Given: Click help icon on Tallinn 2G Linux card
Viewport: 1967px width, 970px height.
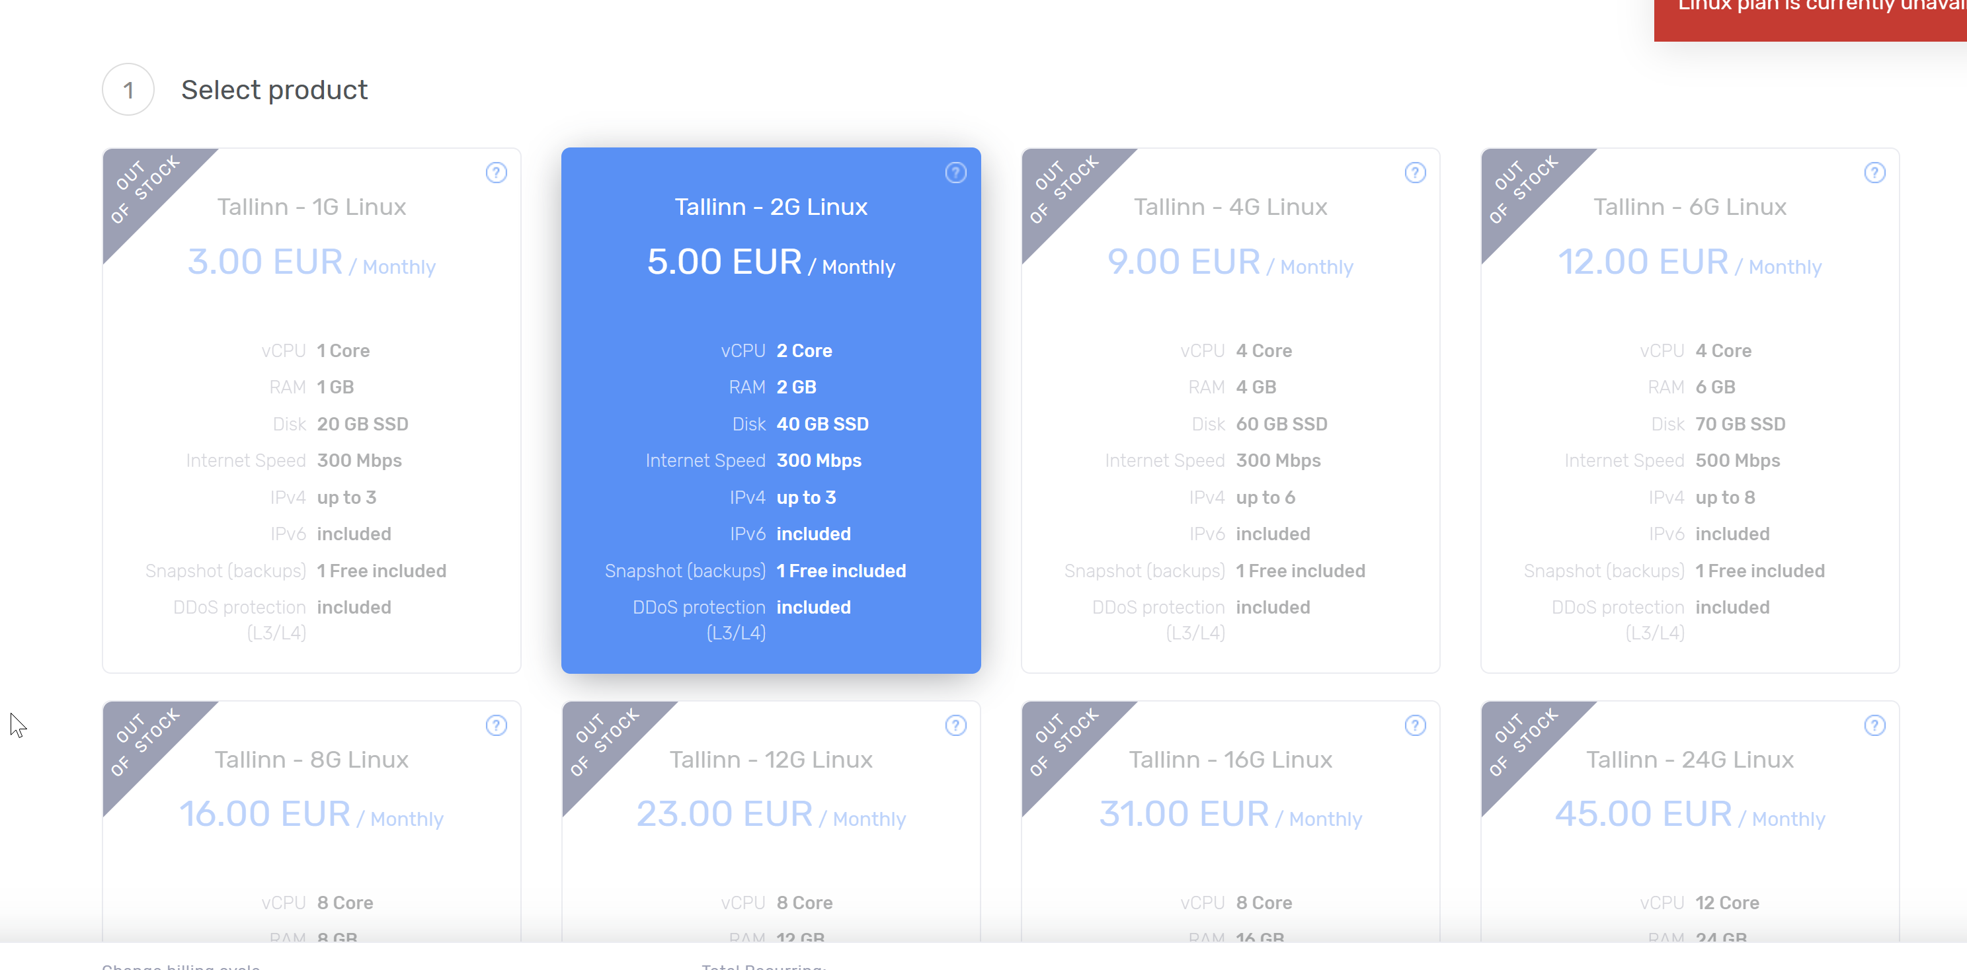Looking at the screenshot, I should point(955,173).
